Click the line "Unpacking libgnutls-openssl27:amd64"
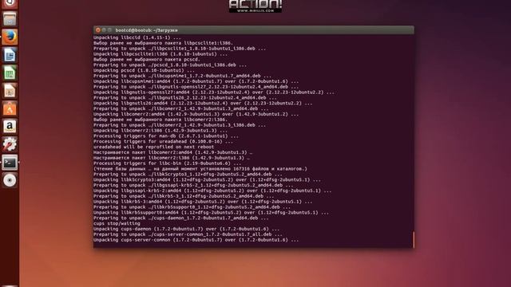The image size is (511, 287). pyautogui.click(x=214, y=92)
